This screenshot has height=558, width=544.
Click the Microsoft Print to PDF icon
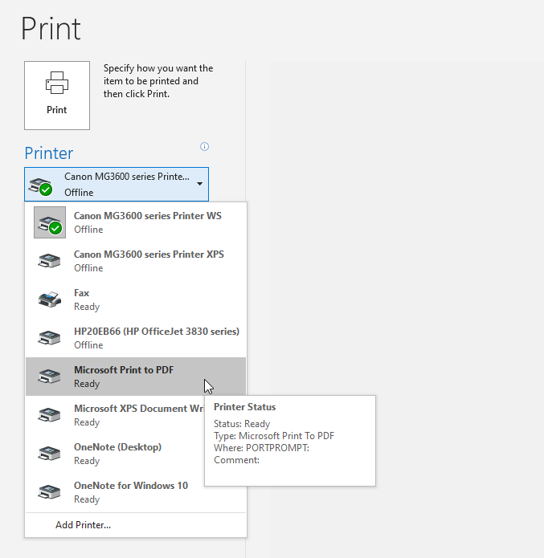click(x=50, y=377)
